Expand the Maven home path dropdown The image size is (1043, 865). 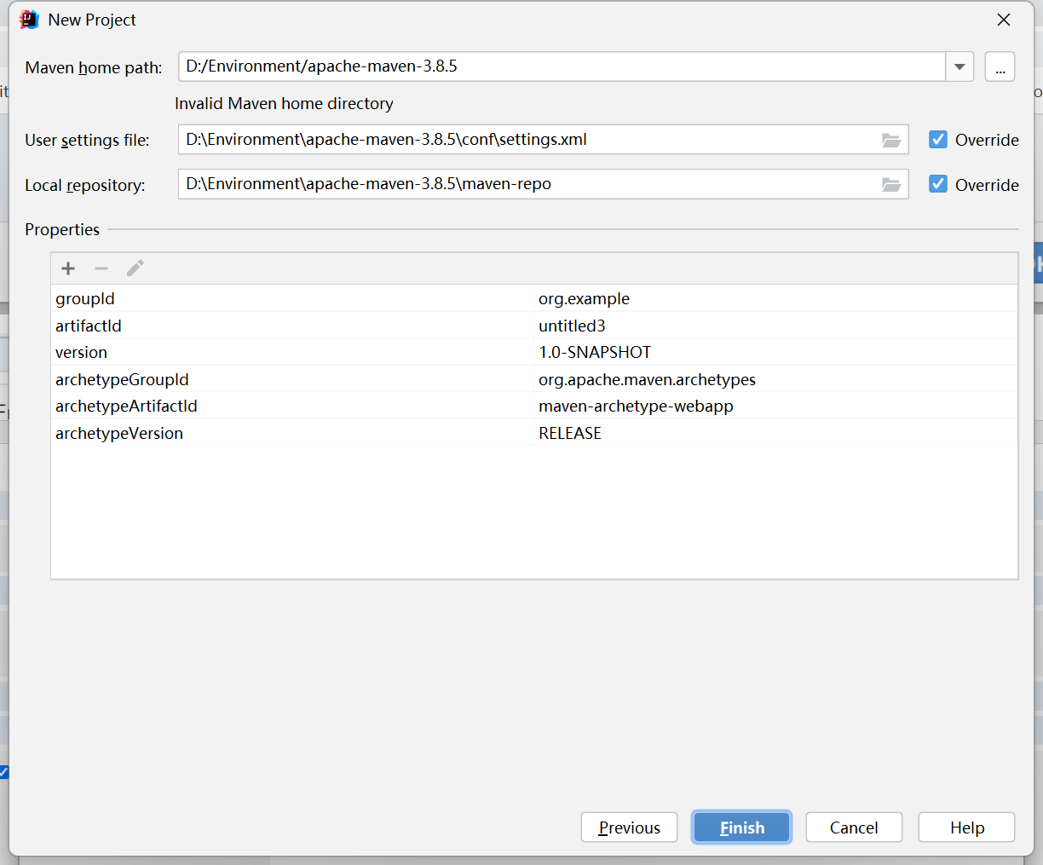click(959, 66)
